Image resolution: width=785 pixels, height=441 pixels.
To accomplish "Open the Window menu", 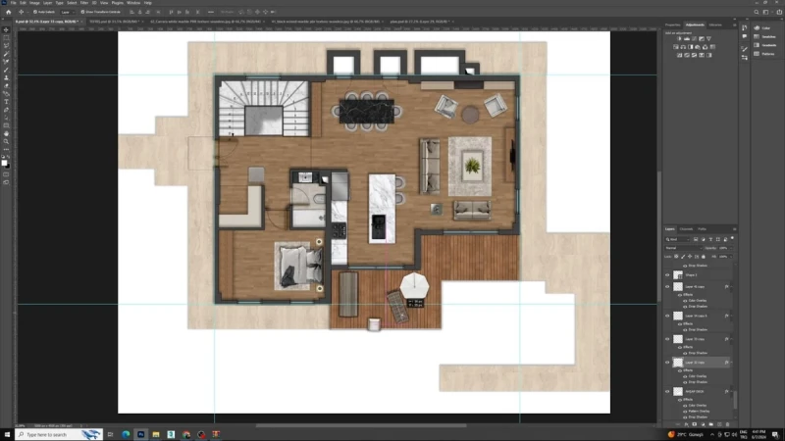I will coord(133,3).
